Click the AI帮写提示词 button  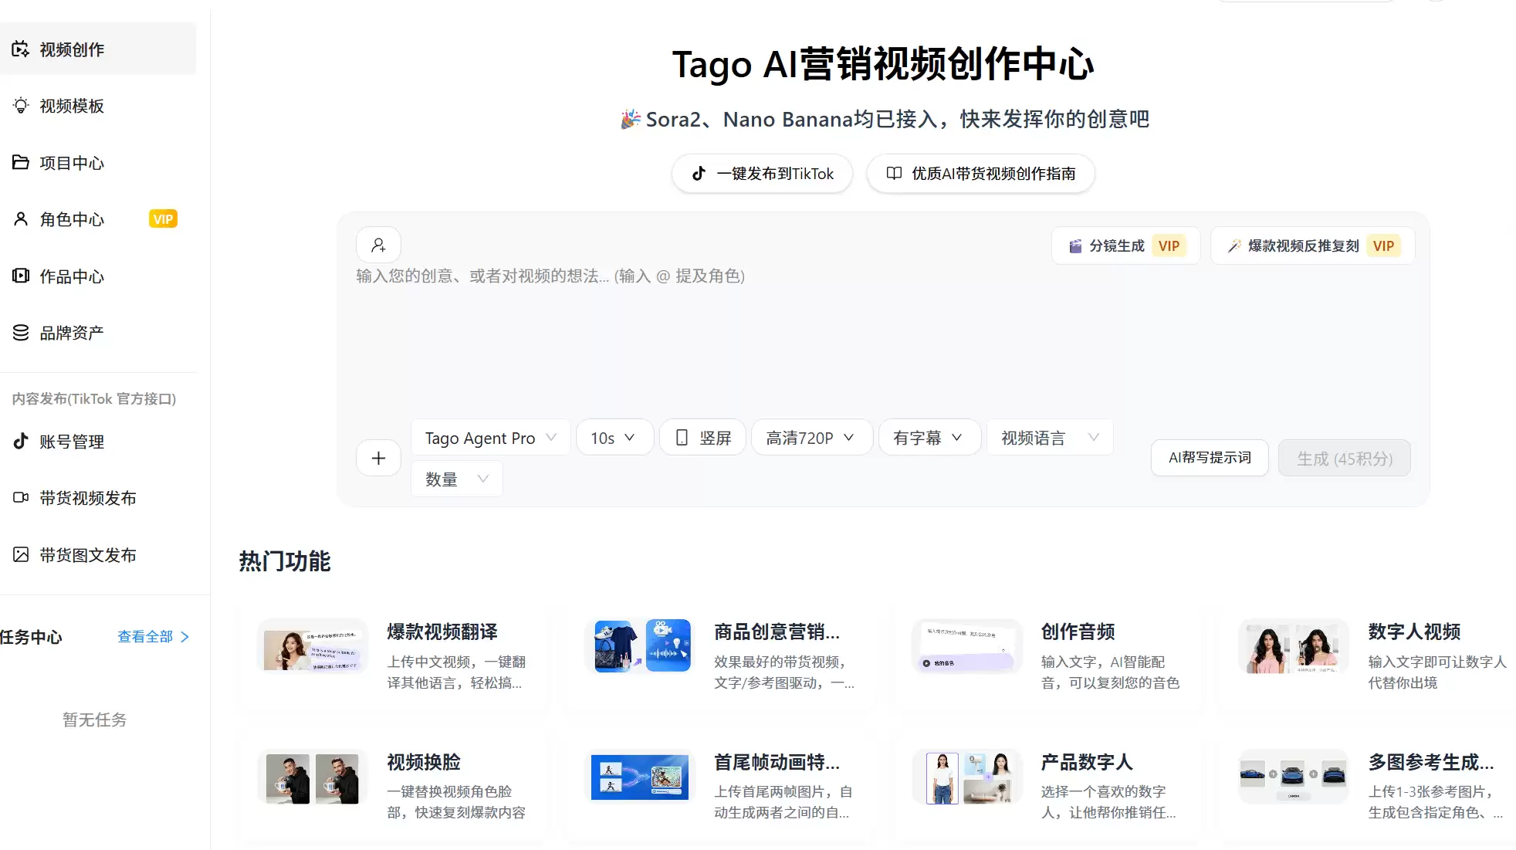[x=1210, y=458]
